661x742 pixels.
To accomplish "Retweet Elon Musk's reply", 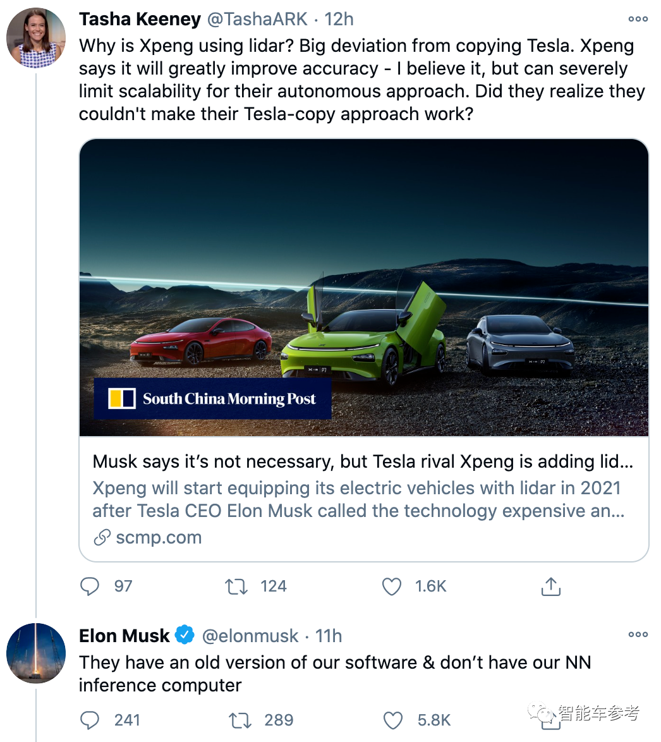I will tap(240, 721).
